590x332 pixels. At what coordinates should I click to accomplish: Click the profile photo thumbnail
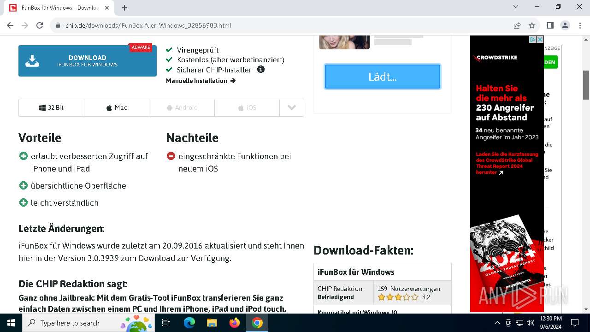(x=344, y=42)
